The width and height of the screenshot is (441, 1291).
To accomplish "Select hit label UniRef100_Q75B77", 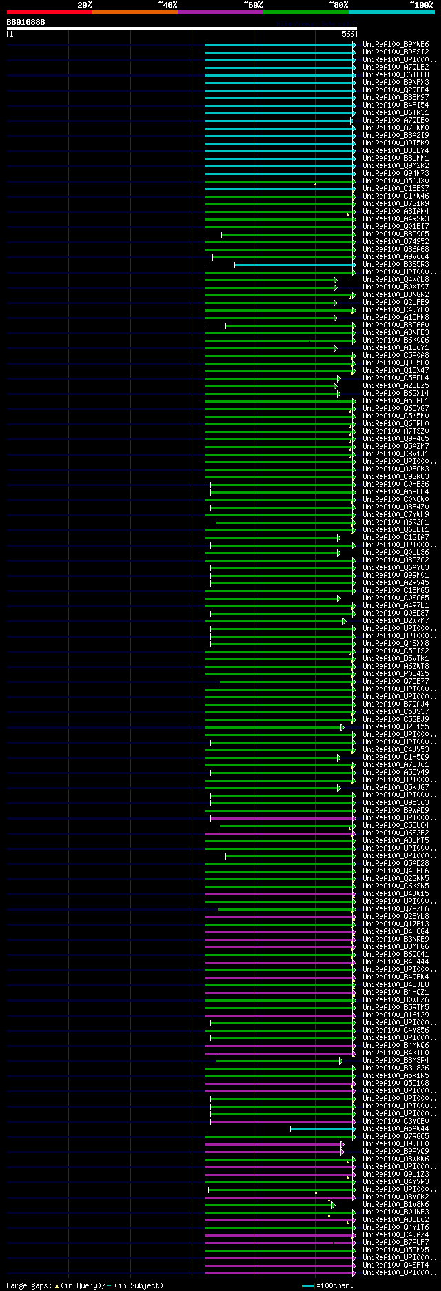I will 396,681.
